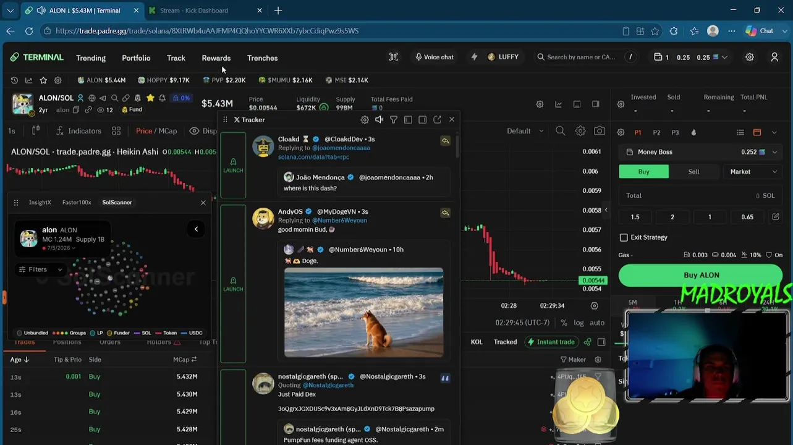Click the Buy ALON button
The width and height of the screenshot is (793, 445).
point(701,275)
